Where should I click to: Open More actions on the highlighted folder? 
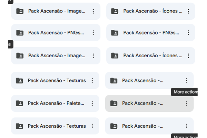tap(187, 103)
